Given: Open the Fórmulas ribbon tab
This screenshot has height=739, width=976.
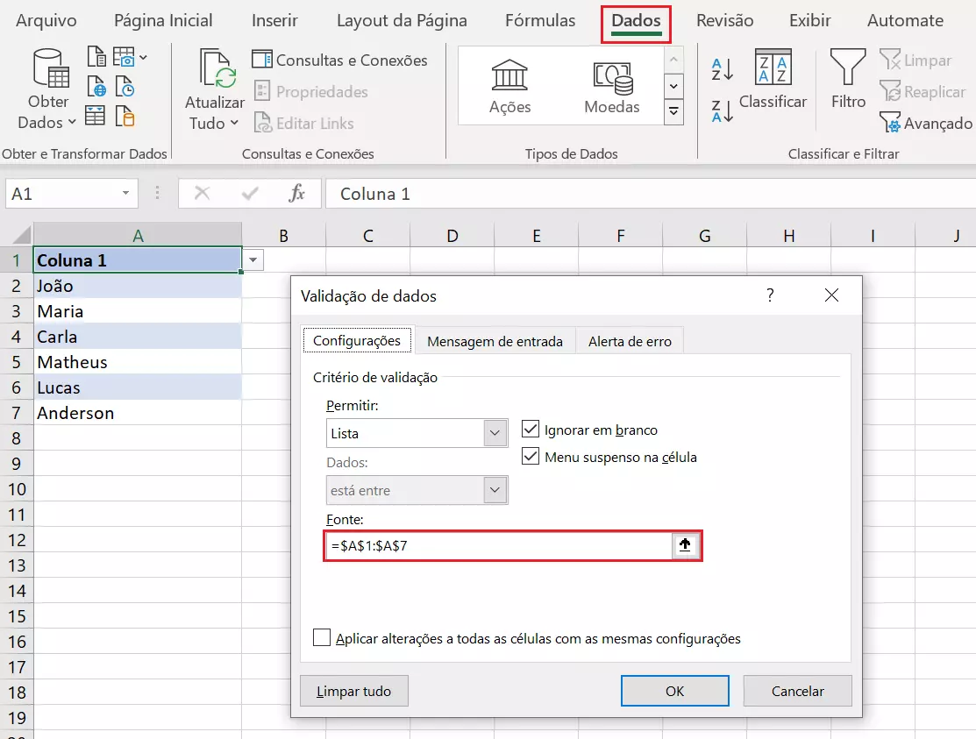Looking at the screenshot, I should click(x=540, y=21).
